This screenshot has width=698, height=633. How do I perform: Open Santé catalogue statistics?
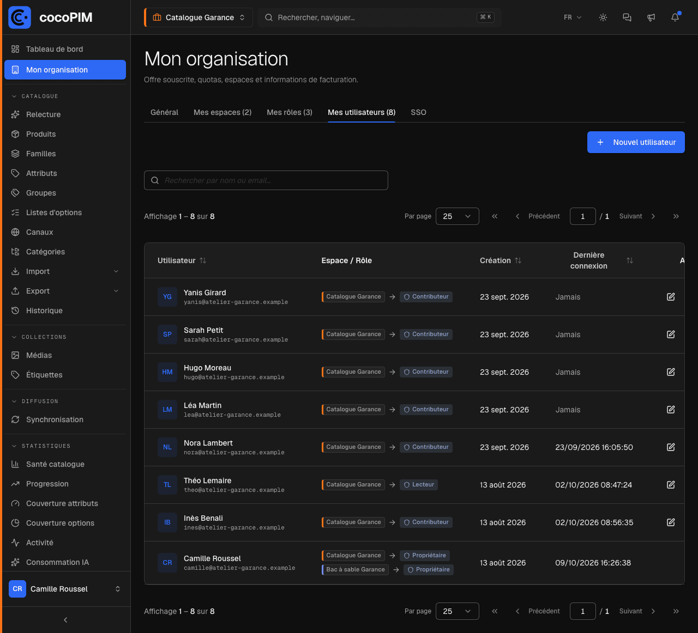65,464
